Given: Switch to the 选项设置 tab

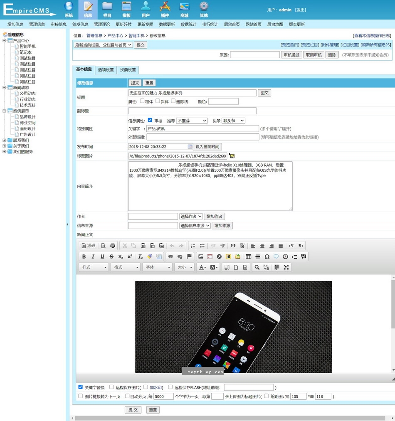Looking at the screenshot, I should coord(106,70).
